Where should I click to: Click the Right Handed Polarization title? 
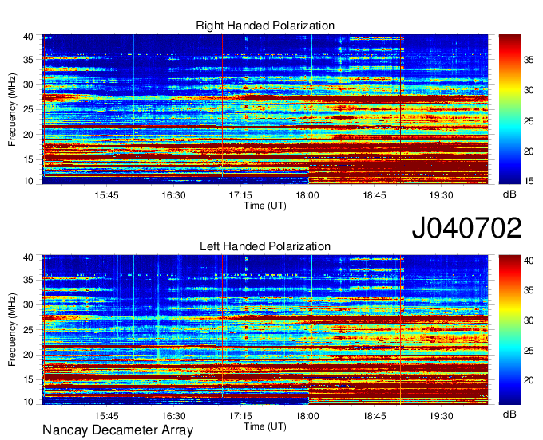(x=265, y=26)
